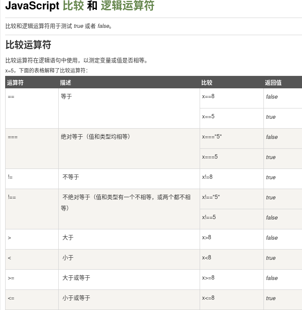Click the '大于' description cell

point(129,239)
